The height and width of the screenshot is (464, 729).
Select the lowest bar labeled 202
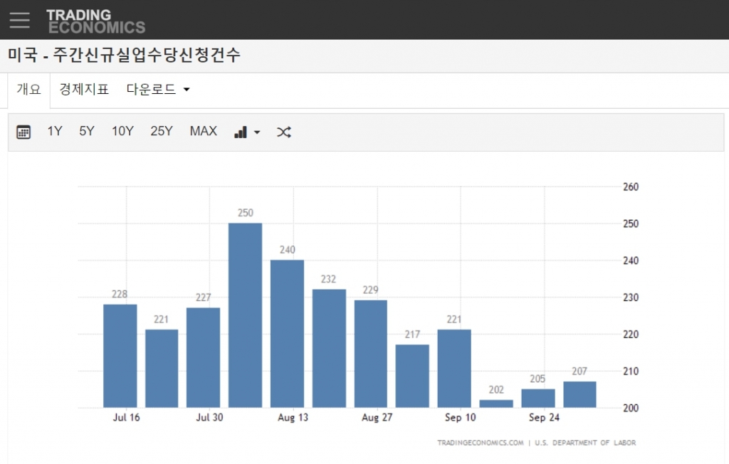496,404
